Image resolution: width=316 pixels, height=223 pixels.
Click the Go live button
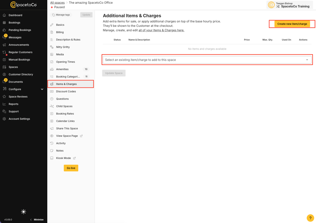point(71,168)
